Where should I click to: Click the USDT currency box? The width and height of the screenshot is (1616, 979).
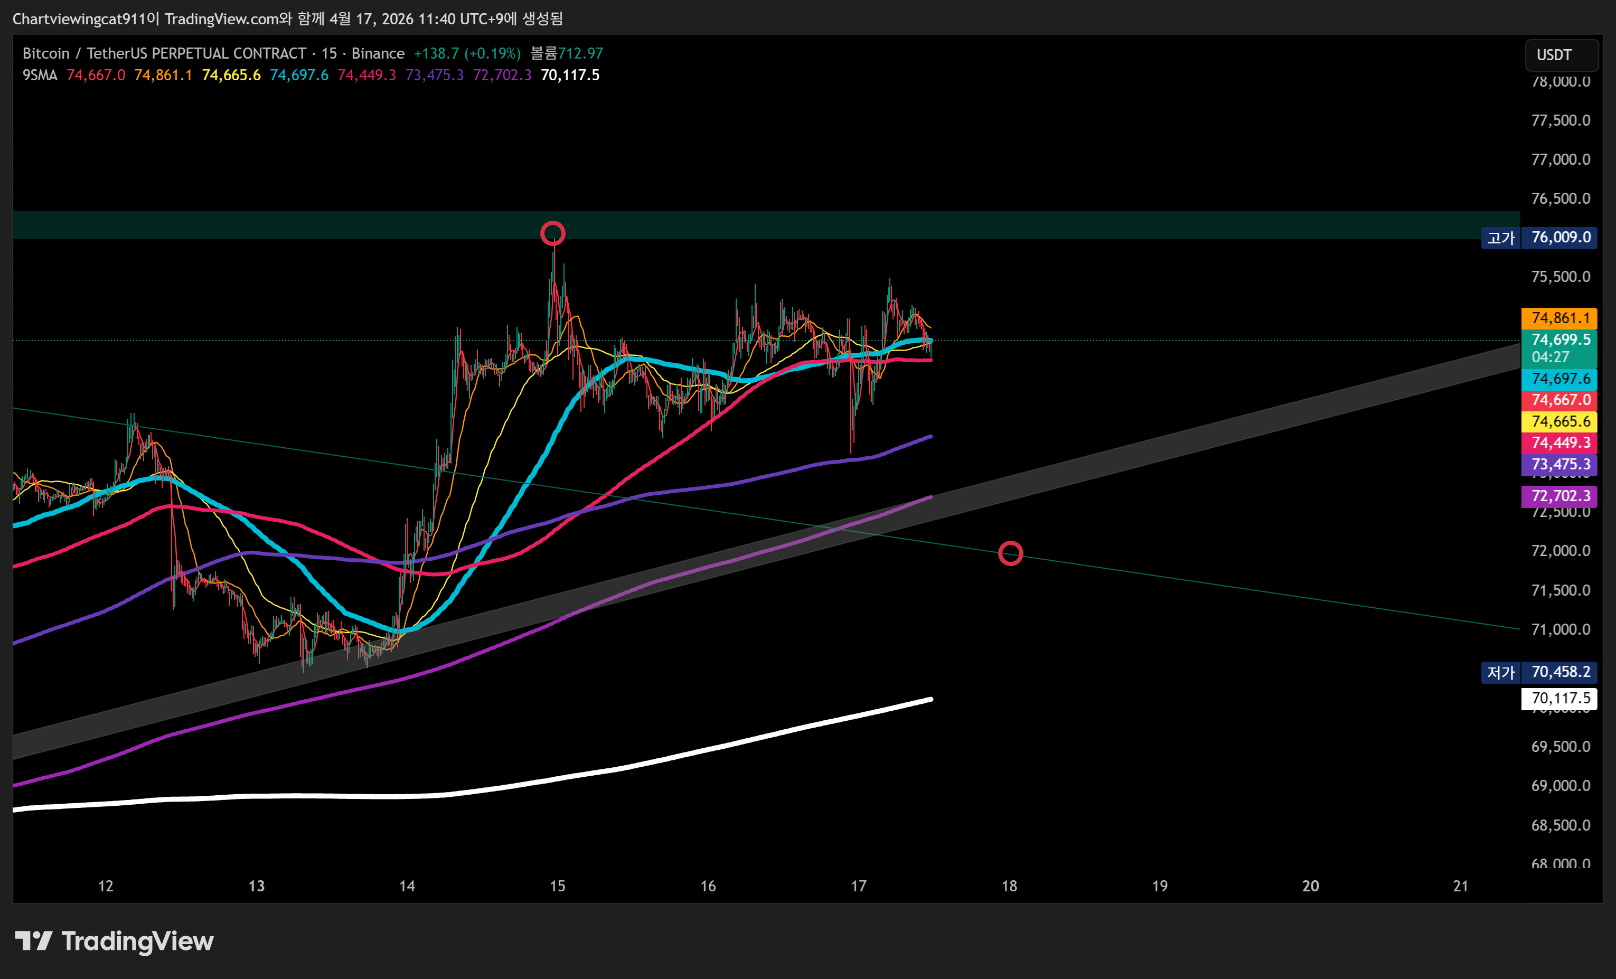tap(1560, 55)
